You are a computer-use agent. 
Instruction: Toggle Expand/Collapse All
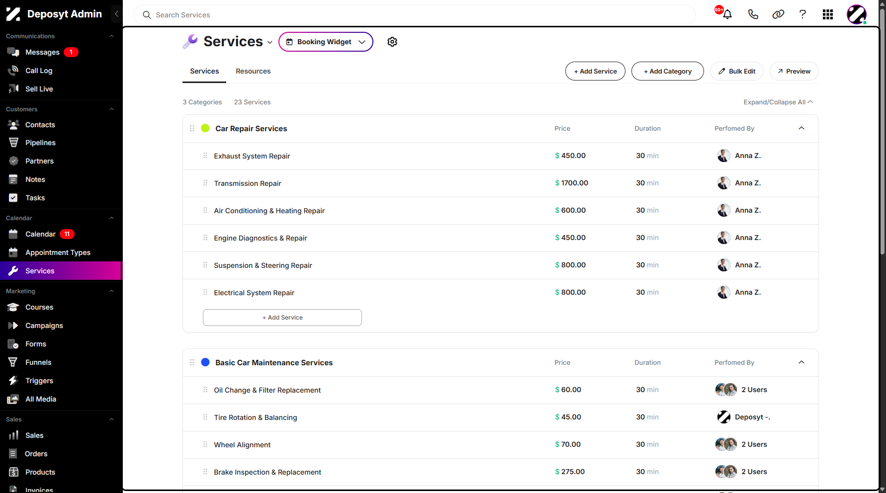click(778, 102)
